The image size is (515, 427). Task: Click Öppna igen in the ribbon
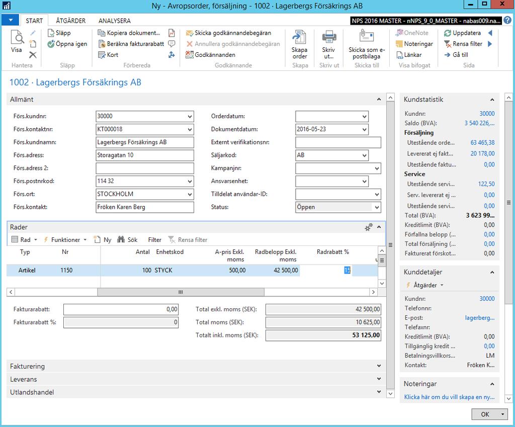coord(67,44)
